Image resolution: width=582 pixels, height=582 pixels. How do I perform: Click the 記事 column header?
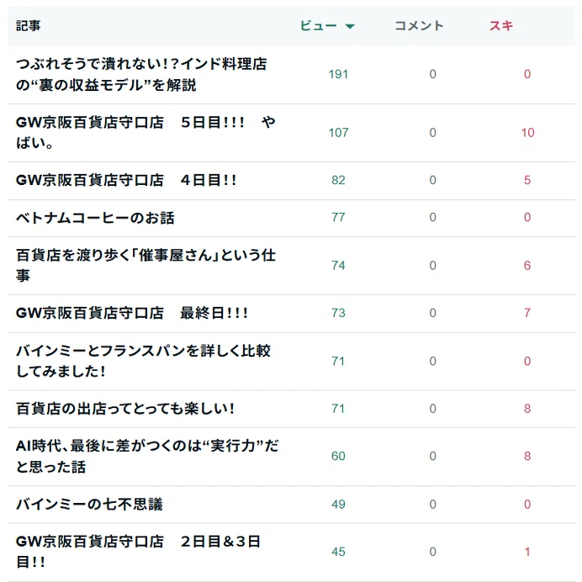(29, 25)
